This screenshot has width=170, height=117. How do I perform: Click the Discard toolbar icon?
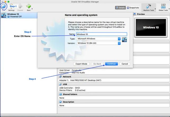click(20, 6)
